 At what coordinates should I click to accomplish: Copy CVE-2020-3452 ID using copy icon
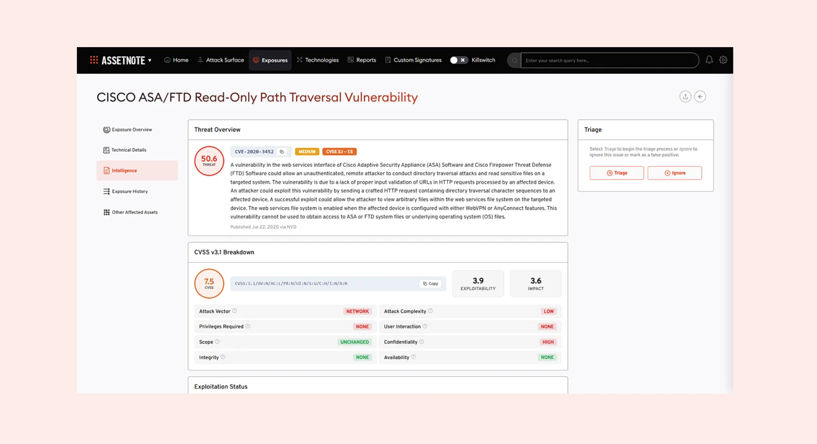(282, 152)
